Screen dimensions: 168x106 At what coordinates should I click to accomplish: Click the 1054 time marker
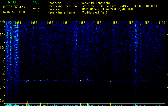(66, 23)
